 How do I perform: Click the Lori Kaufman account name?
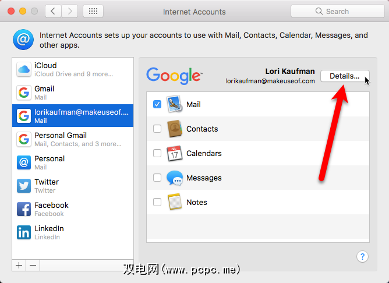(x=290, y=72)
